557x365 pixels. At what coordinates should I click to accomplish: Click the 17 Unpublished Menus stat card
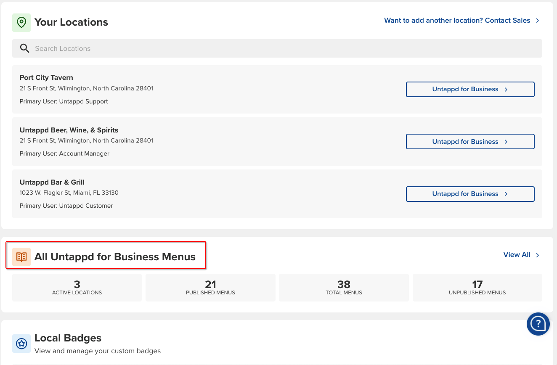[x=477, y=288]
